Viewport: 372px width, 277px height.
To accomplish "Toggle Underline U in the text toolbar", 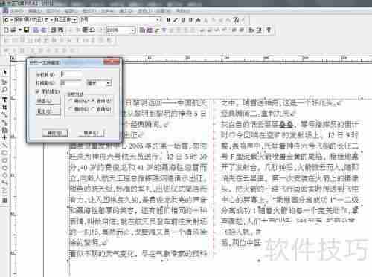I will pyautogui.click(x=183, y=20).
